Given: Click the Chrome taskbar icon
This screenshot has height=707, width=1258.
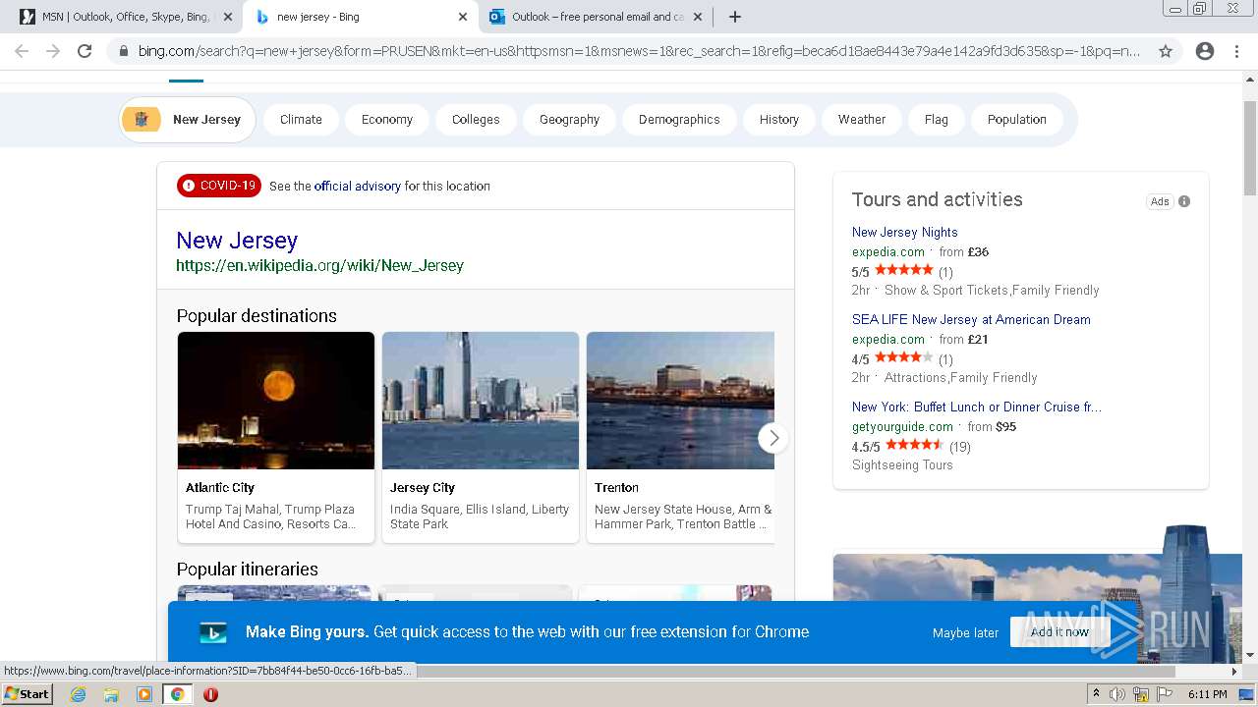Looking at the screenshot, I should 177,694.
